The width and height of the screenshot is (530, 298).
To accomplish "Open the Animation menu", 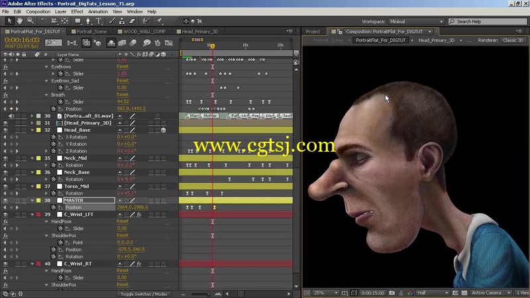I will point(97,11).
